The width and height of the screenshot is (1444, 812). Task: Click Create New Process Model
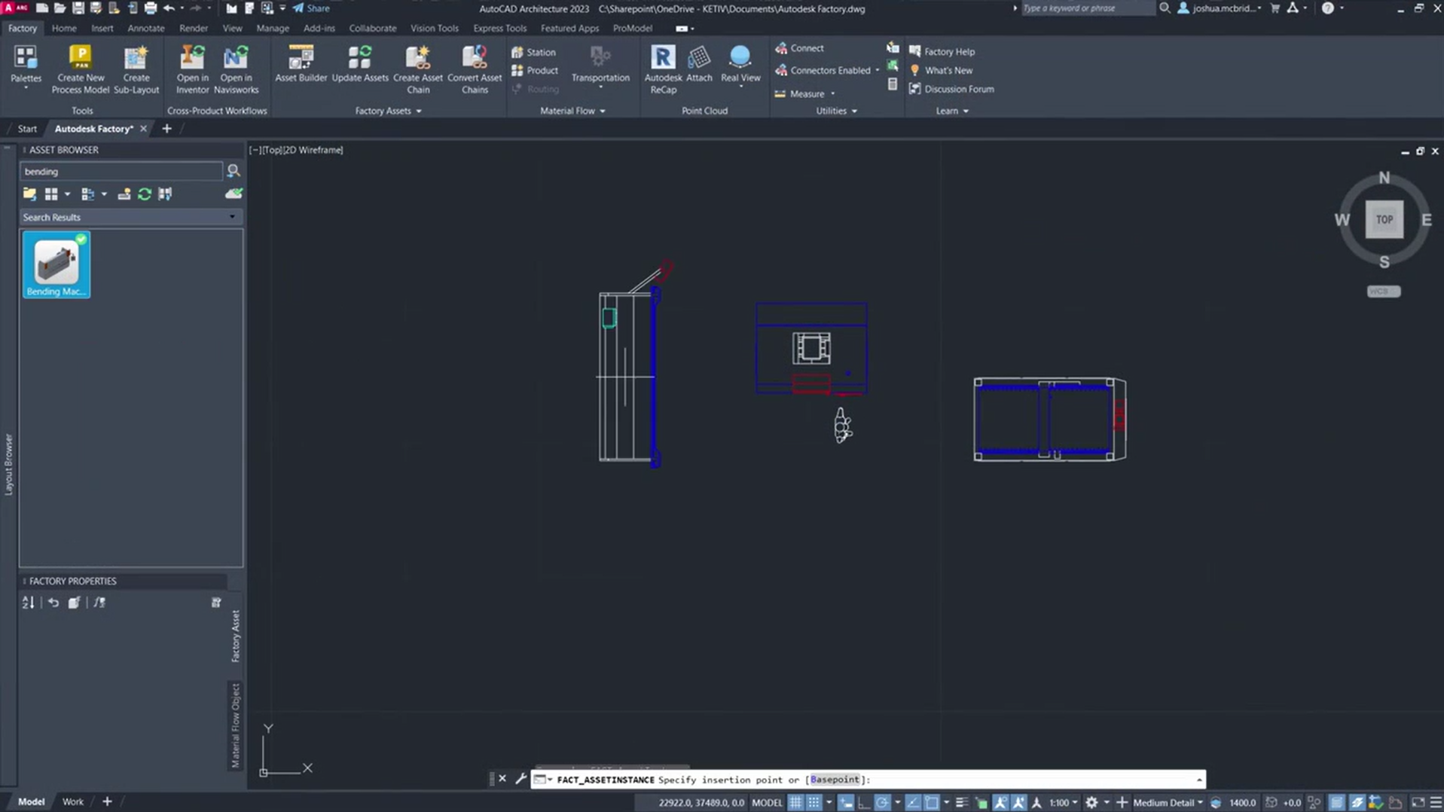point(81,69)
